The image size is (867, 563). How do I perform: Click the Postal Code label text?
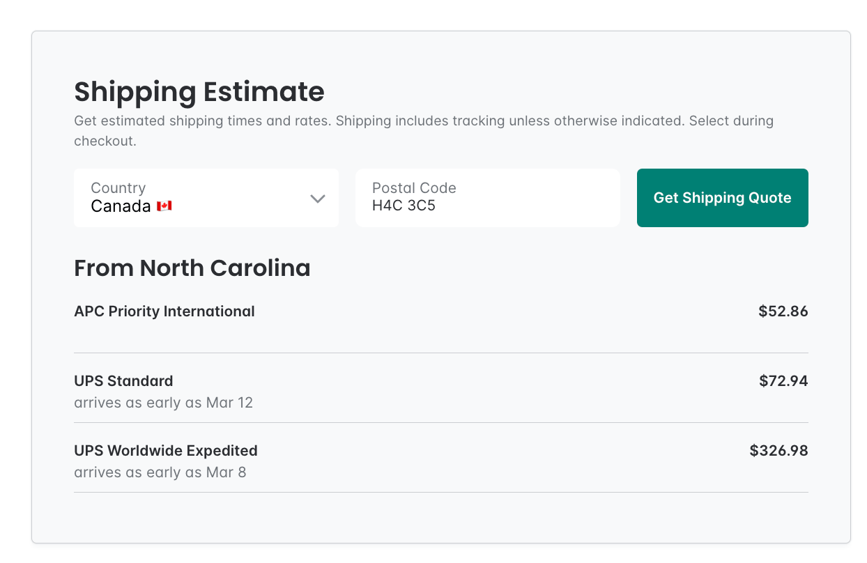pyautogui.click(x=414, y=187)
